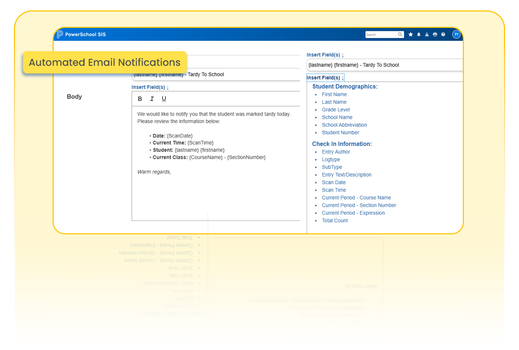Click inside the email body text area
The width and height of the screenshot is (519, 350).
coord(215,195)
